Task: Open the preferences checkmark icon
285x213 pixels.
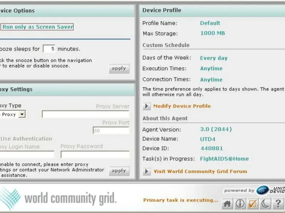Action: pos(253,204)
